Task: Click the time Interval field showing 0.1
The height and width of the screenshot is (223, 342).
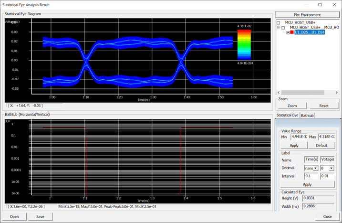Action: pyautogui.click(x=311, y=176)
